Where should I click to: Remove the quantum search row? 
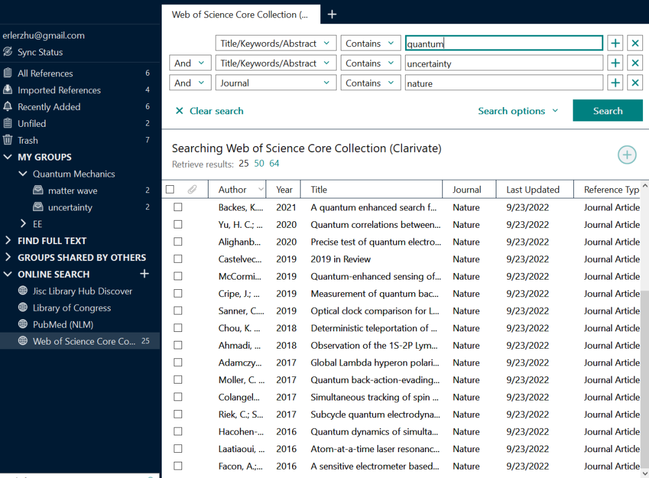(635, 43)
